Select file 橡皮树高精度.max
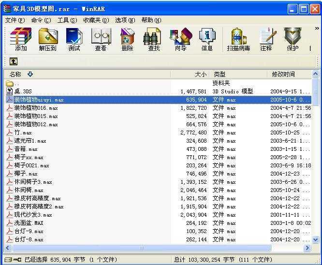 click(x=37, y=198)
